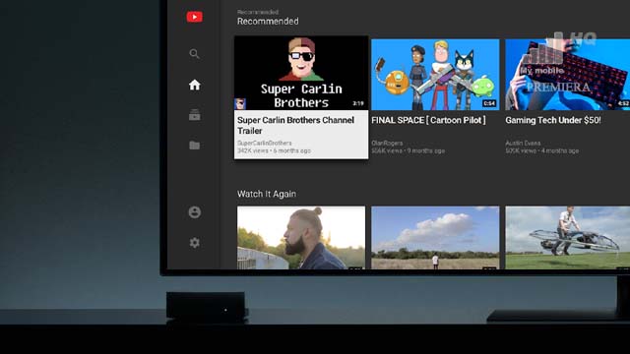
Task: Open the search magnifier icon
Action: pyautogui.click(x=195, y=54)
